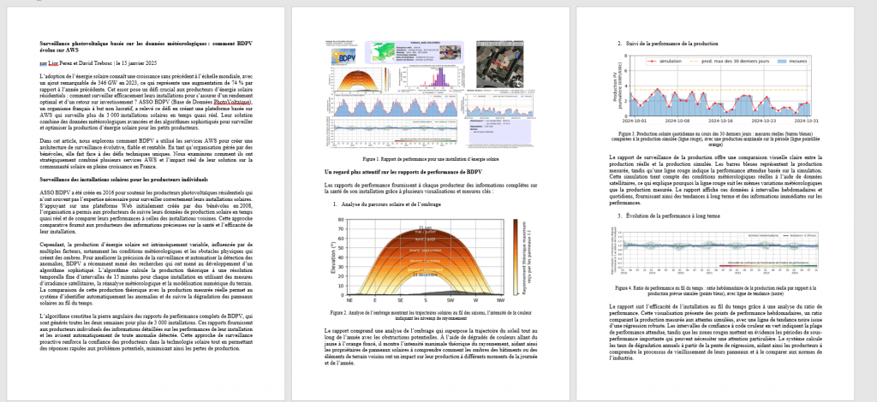Select the Figure 4 performance ratio chart
Image resolution: width=877 pixels, height=402 pixels.
[x=714, y=251]
